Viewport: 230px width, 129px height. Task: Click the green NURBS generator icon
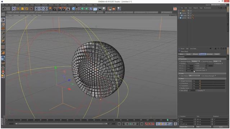[82, 9]
